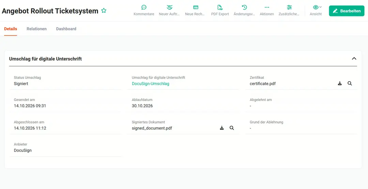
Task: Click the Neuer Auftrag handshake icon
Action: [x=169, y=7]
